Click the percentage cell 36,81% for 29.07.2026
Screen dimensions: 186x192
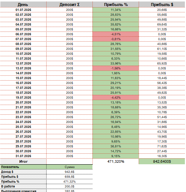click(x=116, y=146)
